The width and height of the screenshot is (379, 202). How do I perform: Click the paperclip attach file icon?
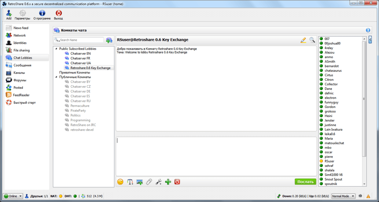(149, 182)
